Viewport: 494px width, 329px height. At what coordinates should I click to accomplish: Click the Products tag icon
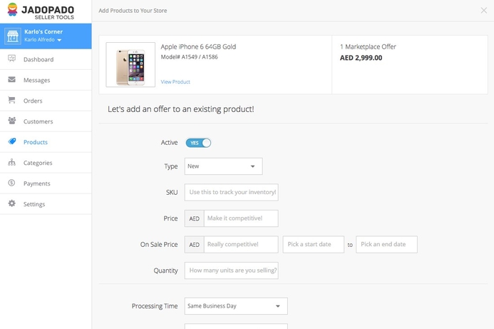[x=12, y=141]
